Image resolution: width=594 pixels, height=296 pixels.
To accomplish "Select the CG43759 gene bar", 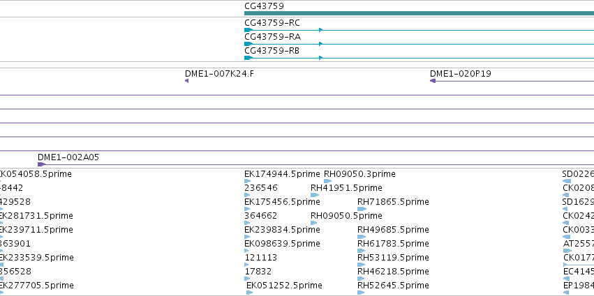I will [419, 13].
